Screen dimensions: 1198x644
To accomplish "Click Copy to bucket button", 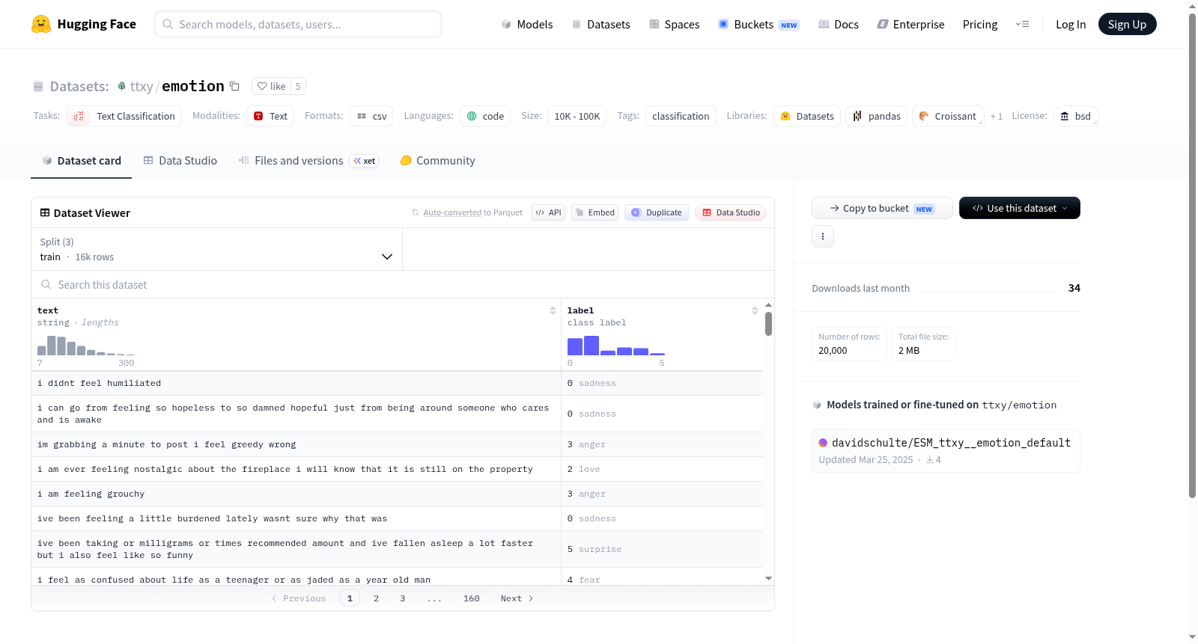I will [x=882, y=208].
